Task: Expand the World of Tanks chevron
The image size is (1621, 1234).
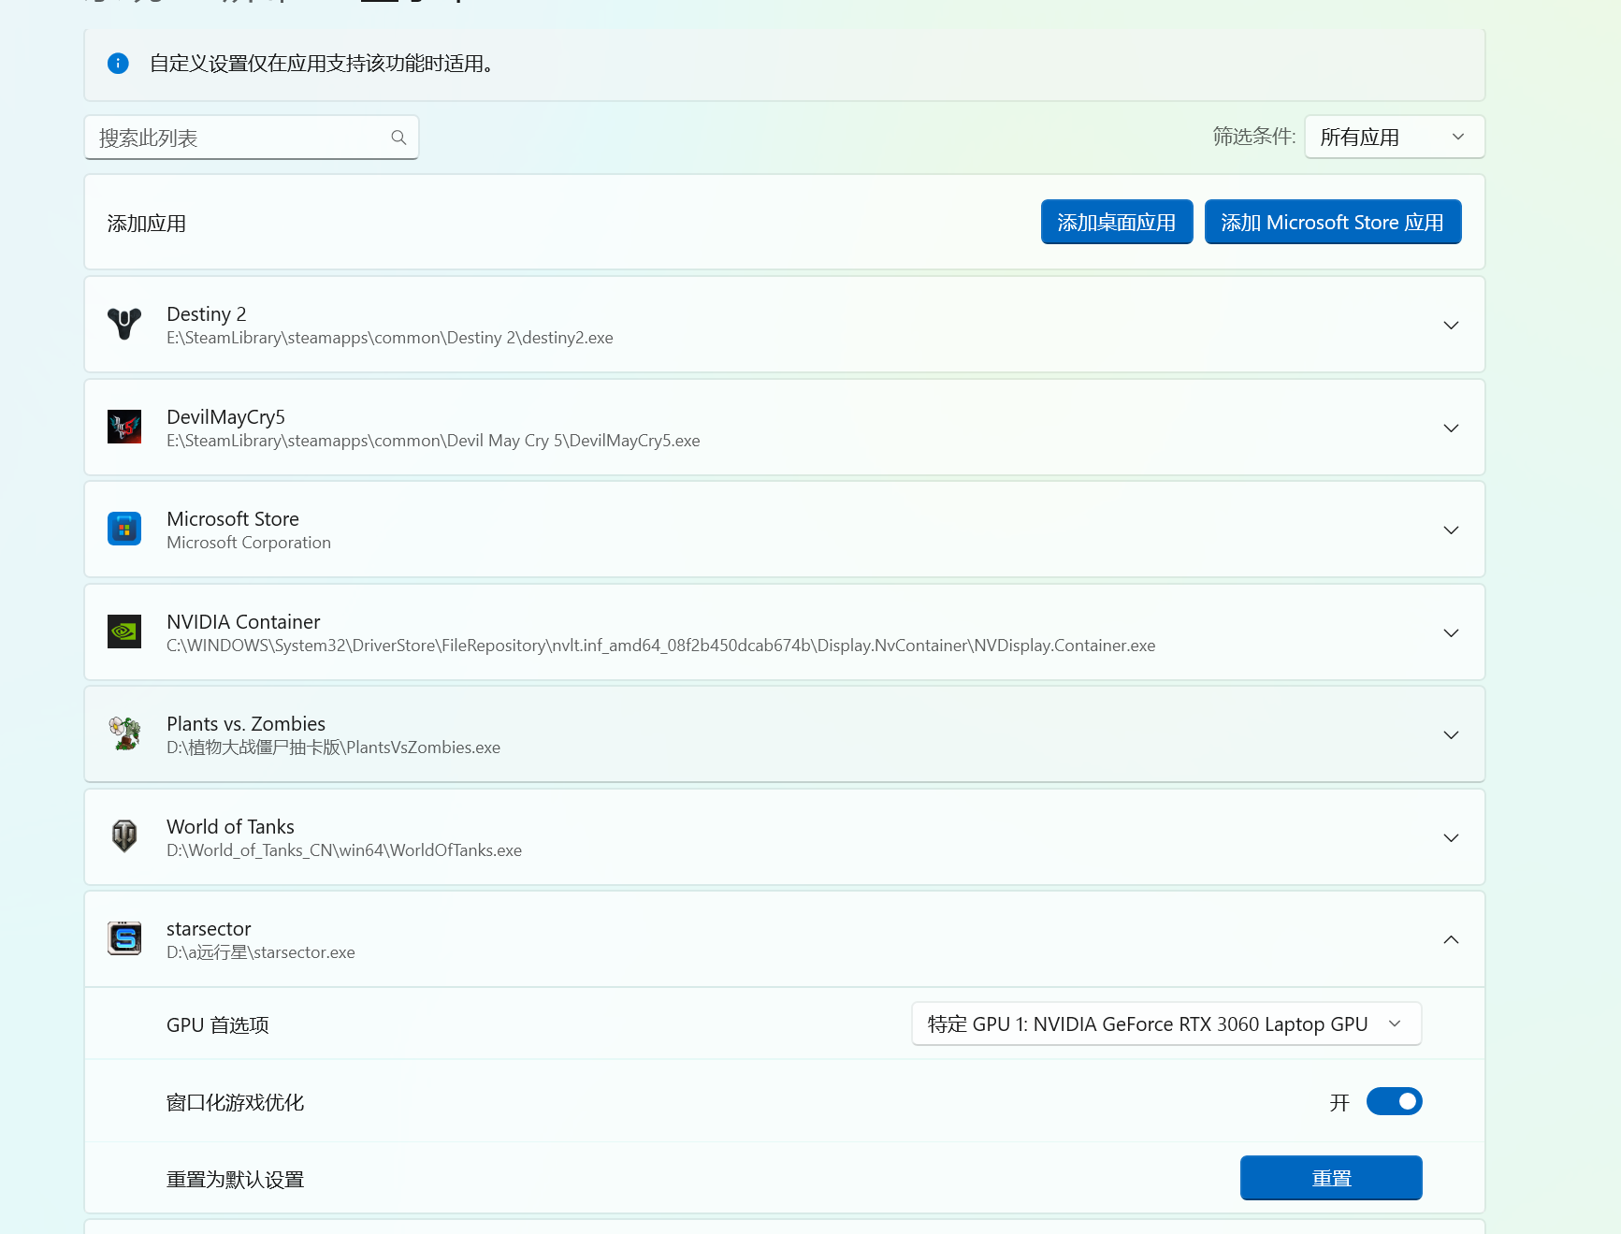Action: 1451,837
